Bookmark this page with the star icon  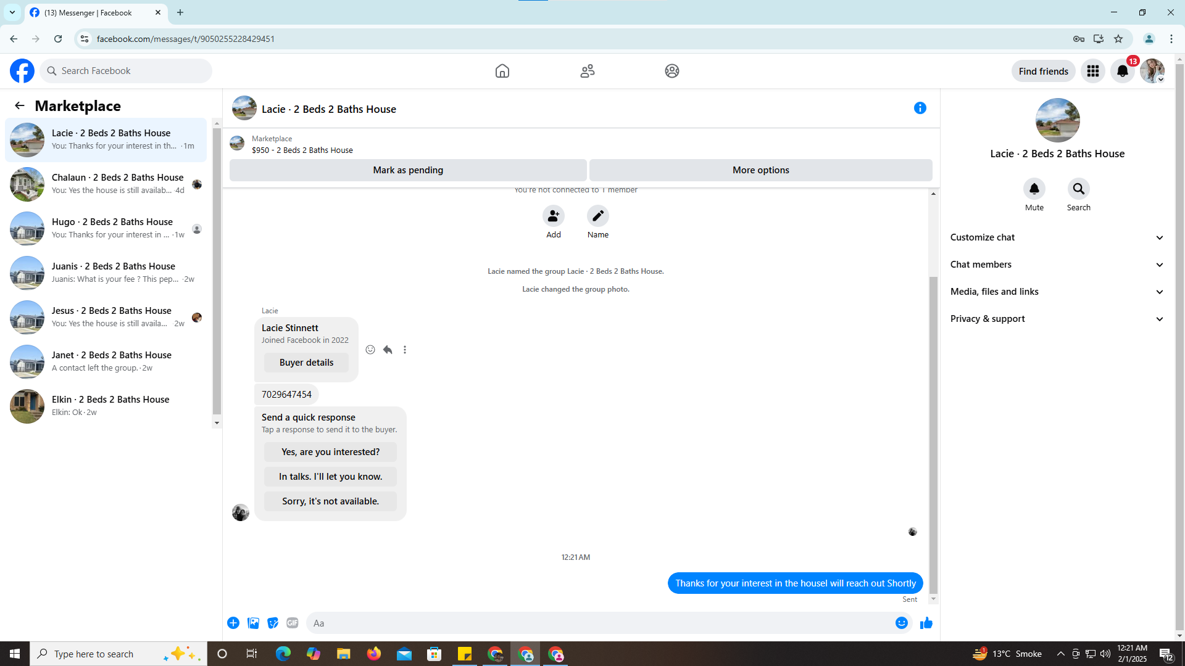coord(1118,39)
